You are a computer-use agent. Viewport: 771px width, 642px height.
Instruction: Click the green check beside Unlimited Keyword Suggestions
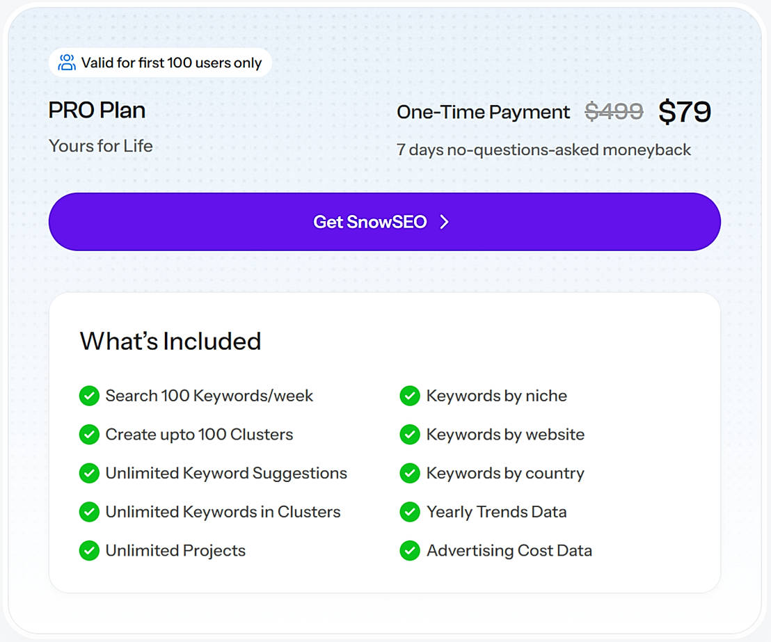(89, 473)
